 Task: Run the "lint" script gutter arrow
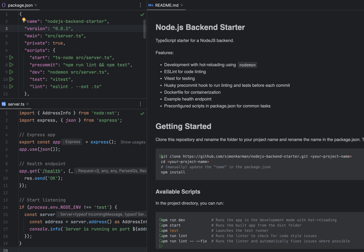(11, 87)
